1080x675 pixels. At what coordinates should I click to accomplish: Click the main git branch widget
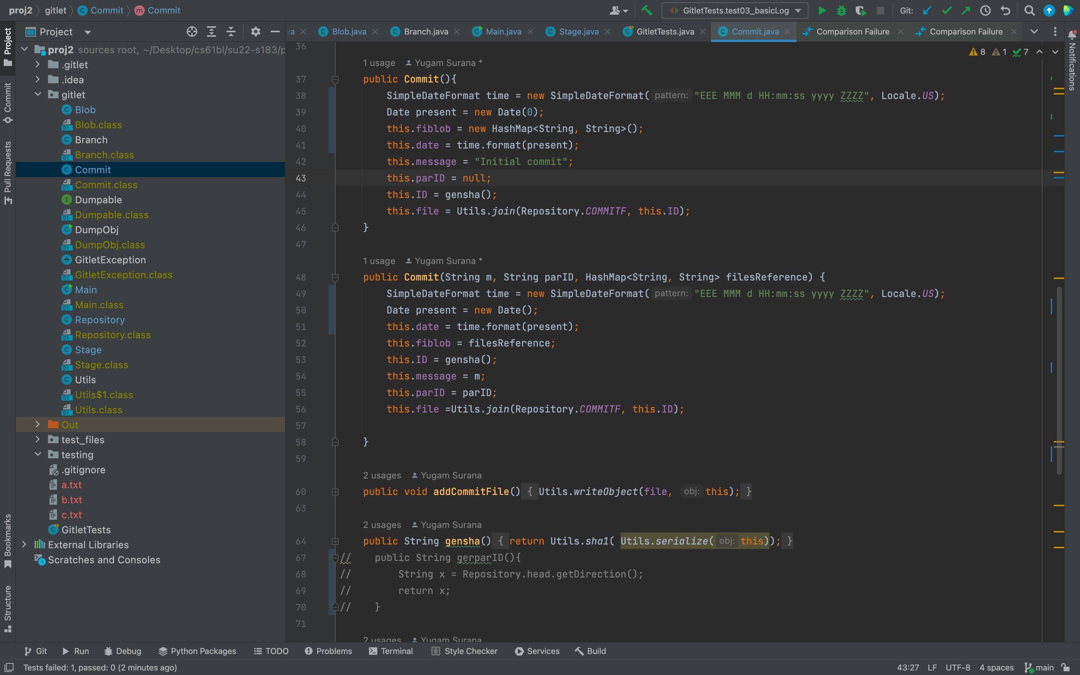1040,667
